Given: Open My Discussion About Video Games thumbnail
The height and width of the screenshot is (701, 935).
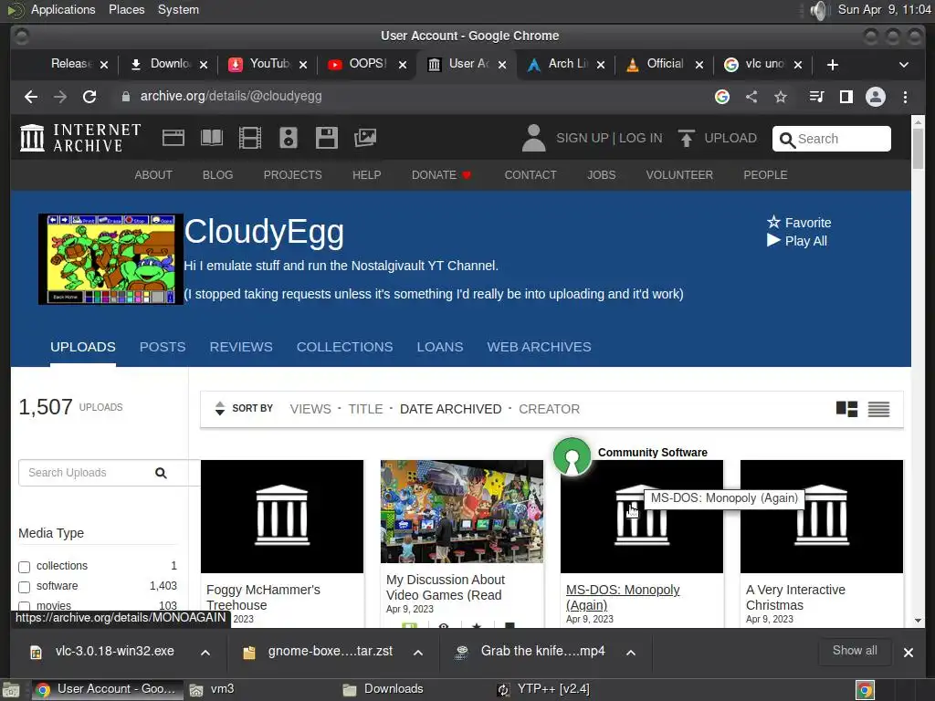Looking at the screenshot, I should click(x=462, y=511).
